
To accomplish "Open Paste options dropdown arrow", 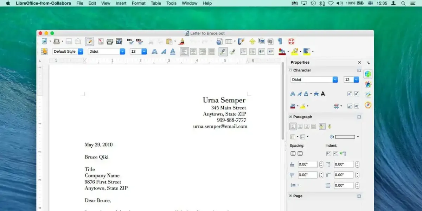I will 175,41.
